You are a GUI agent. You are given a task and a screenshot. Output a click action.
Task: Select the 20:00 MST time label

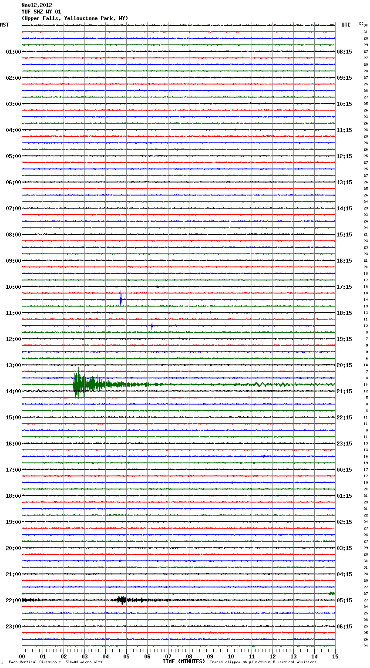[13, 548]
